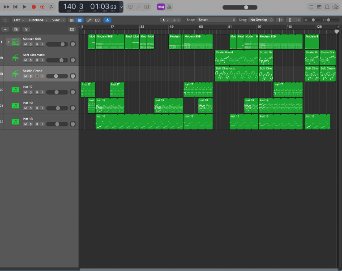Toggle vertical auto zoom icon
Image resolution: width=342 pixels, height=271 pixels.
[290, 20]
